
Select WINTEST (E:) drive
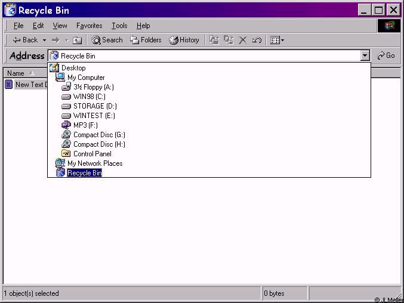click(x=94, y=116)
